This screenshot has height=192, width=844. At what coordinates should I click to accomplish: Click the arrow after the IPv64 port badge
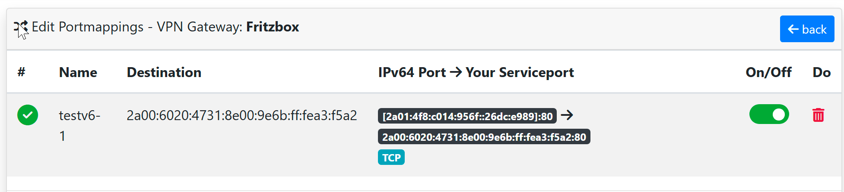[567, 115]
